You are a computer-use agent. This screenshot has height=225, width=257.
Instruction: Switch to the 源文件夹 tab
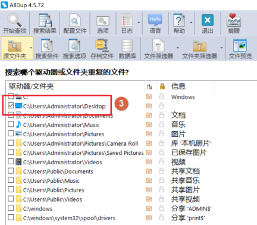(x=14, y=48)
